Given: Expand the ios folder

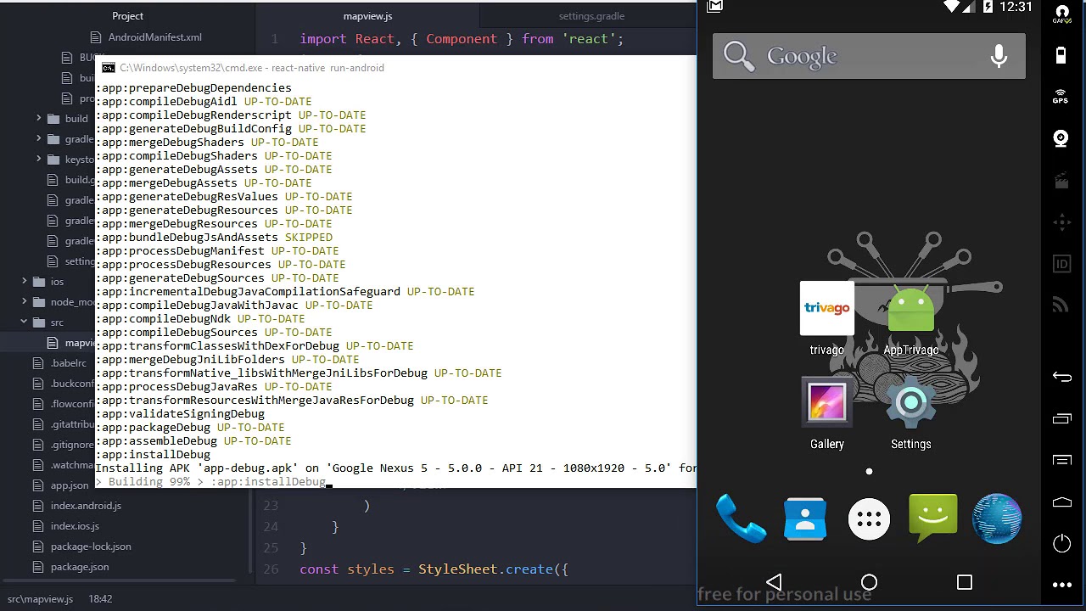Looking at the screenshot, I should [25, 282].
